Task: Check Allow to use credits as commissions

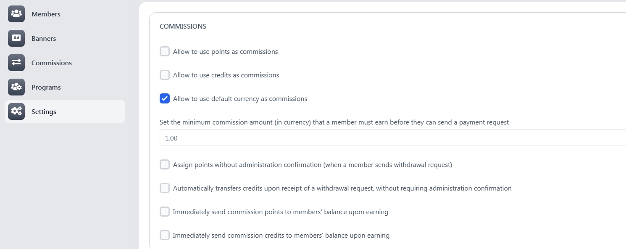Action: [165, 75]
